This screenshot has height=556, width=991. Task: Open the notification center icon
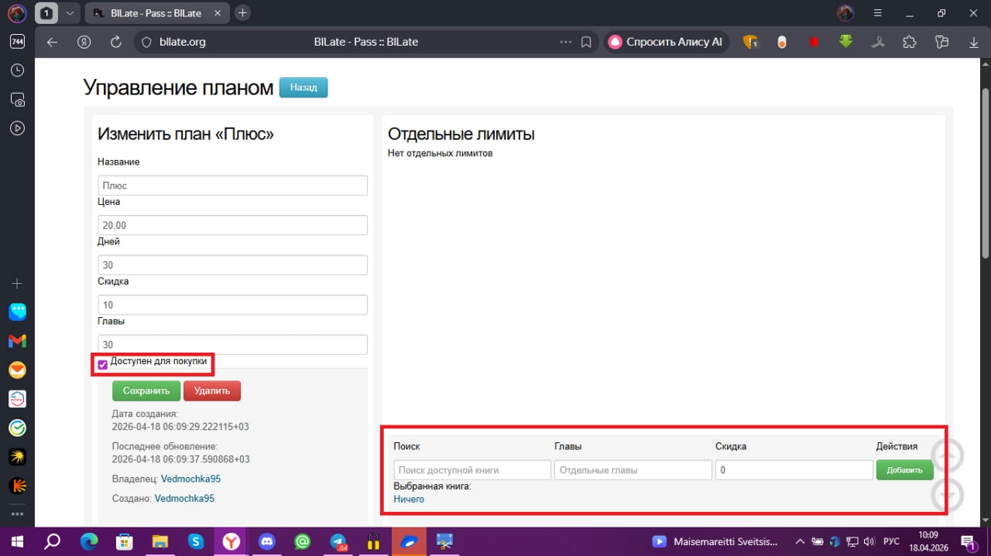(969, 541)
